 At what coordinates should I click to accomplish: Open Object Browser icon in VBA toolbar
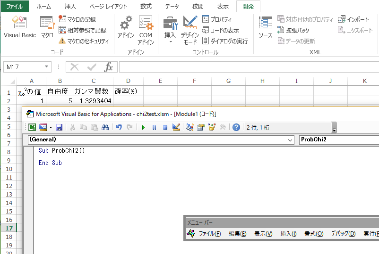tap(212, 127)
